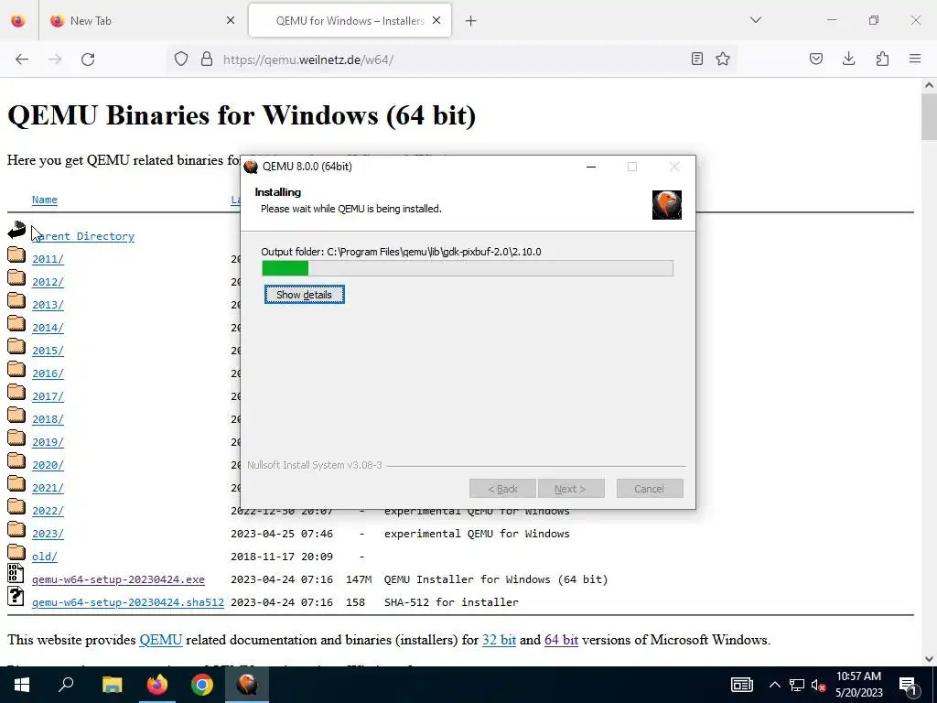Open the 2013/ folder link
937x703 pixels.
click(48, 305)
